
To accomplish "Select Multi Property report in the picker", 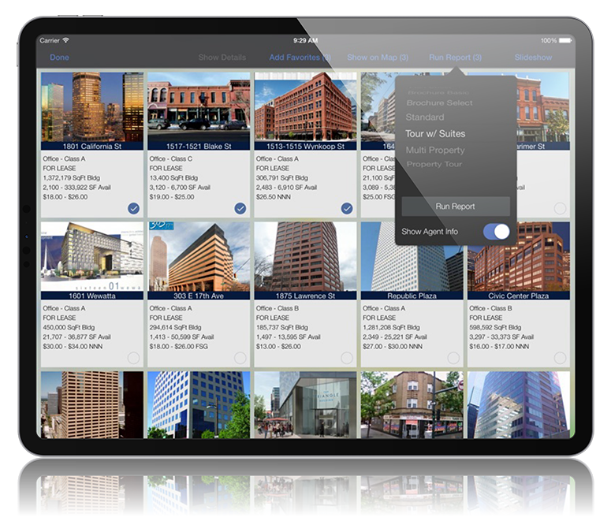I will pyautogui.click(x=435, y=150).
